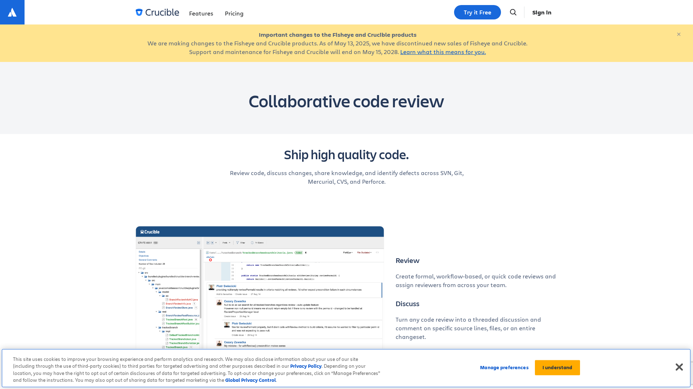Viewport: 693px width, 389px height.
Task: Go to the Crucible logo link
Action: 157,12
